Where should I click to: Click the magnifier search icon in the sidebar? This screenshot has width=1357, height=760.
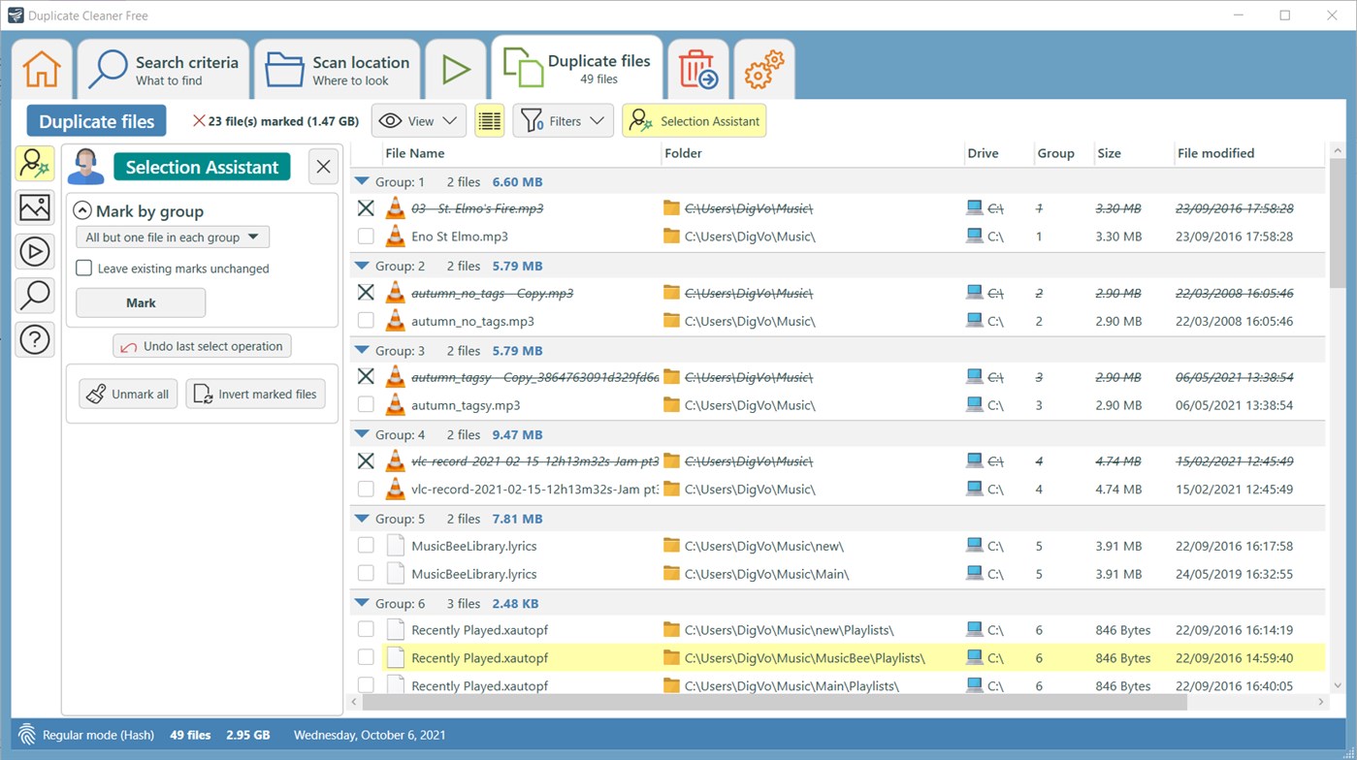click(x=34, y=295)
